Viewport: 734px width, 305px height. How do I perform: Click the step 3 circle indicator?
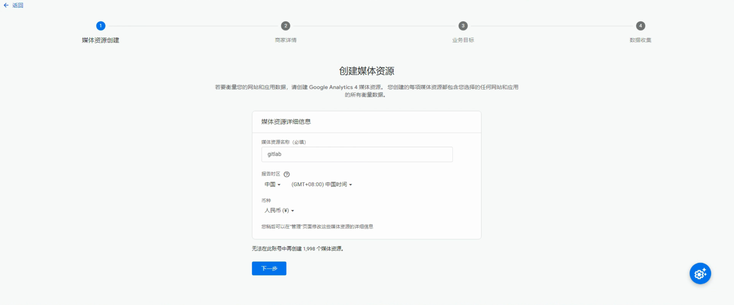(x=463, y=26)
